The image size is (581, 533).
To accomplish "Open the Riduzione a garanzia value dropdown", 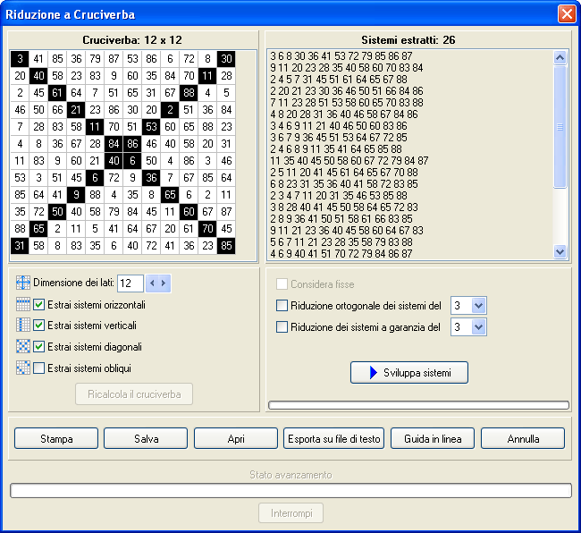I will click(x=478, y=327).
